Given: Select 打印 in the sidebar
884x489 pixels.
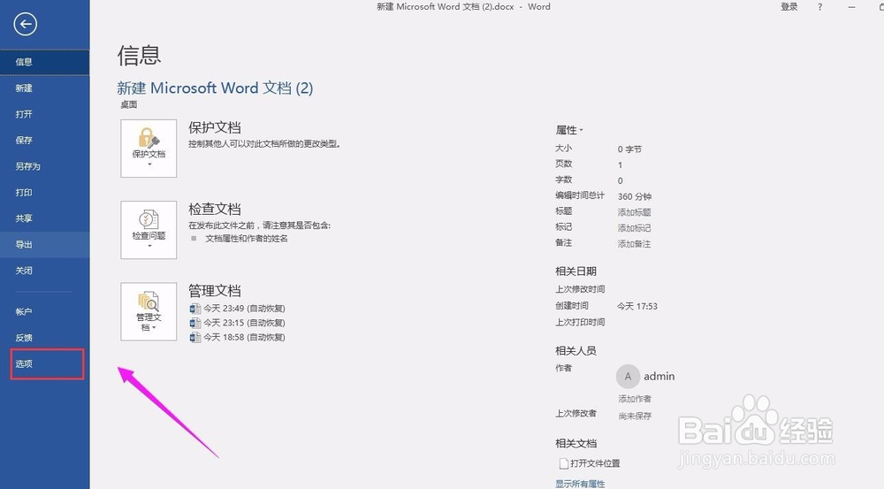Looking at the screenshot, I should 44,193.
